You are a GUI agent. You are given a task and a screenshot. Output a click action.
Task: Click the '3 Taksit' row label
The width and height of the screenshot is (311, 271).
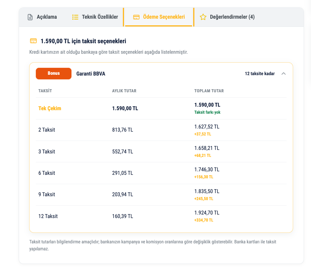(47, 151)
